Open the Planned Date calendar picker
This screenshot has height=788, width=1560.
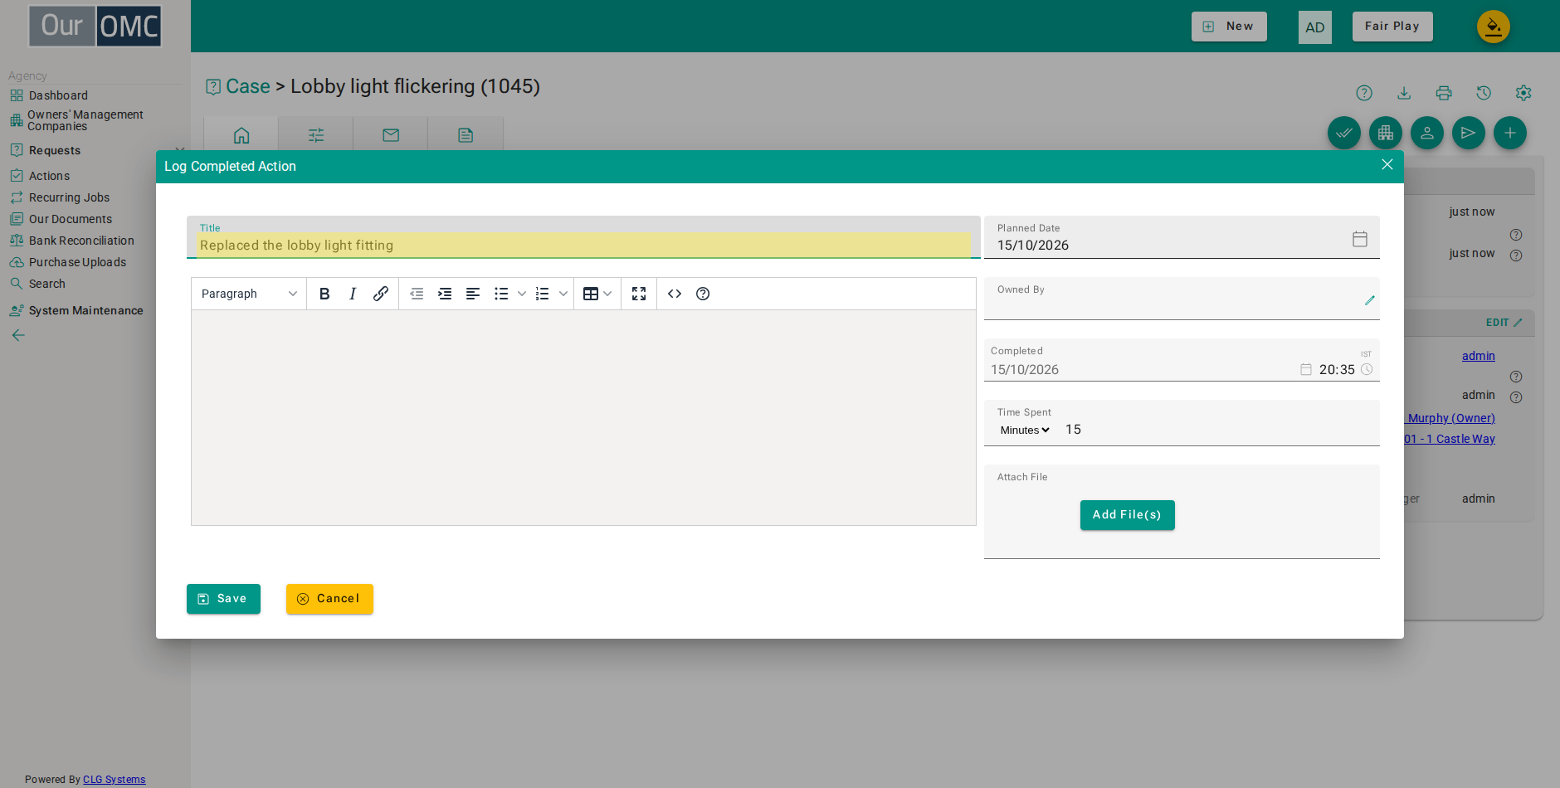[1360, 239]
